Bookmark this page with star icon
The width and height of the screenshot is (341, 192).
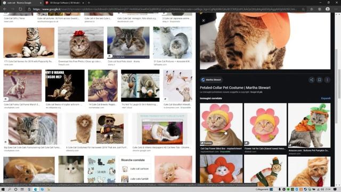(303, 9)
